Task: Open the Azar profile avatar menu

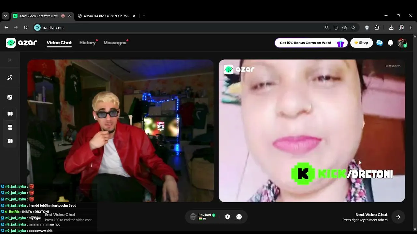Action: [402, 43]
